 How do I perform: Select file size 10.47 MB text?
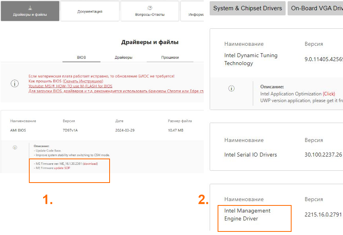(x=176, y=131)
